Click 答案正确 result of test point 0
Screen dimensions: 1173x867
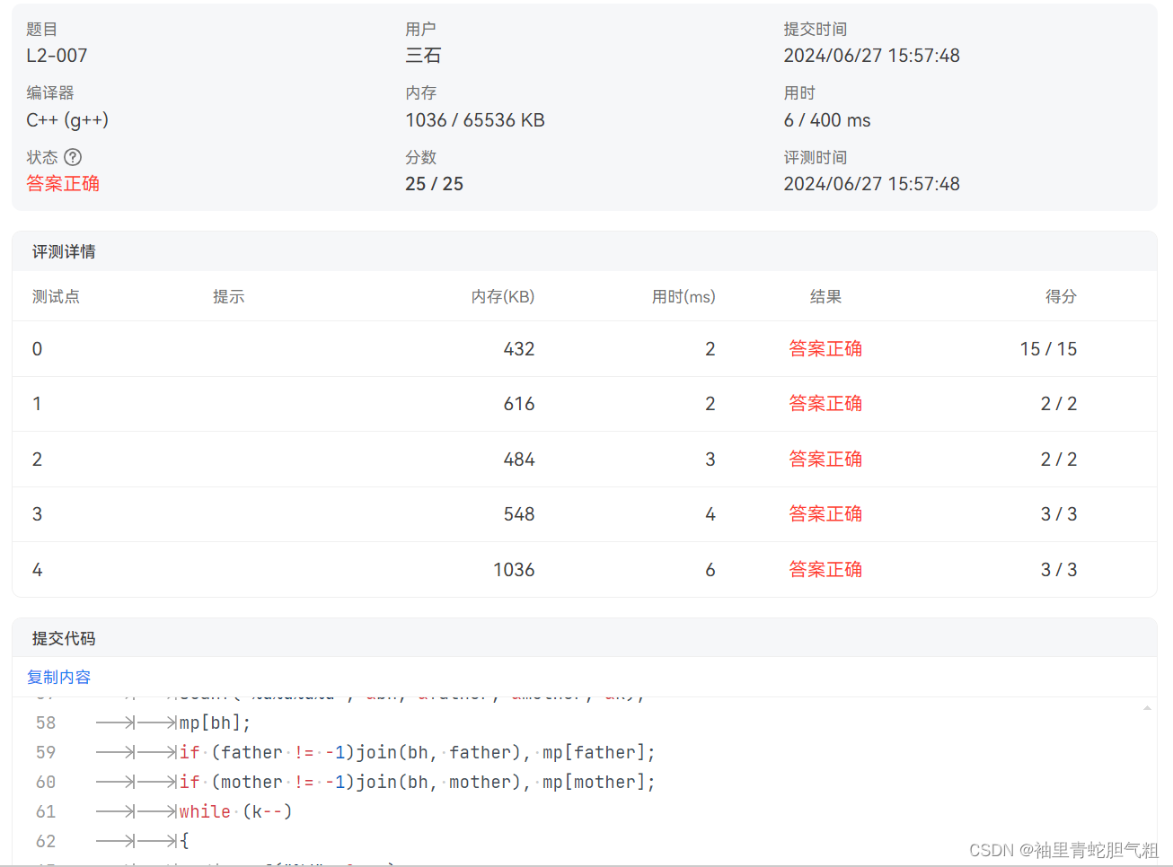pos(825,348)
